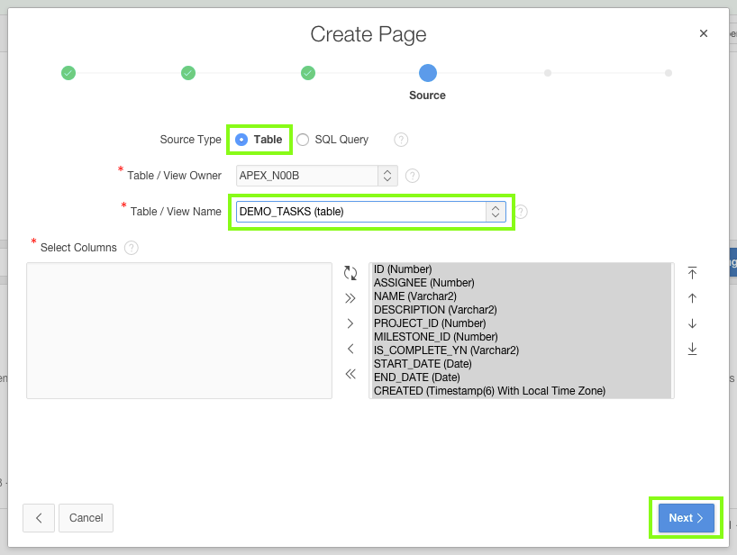Cancel the Create Page wizard
Viewport: 737px width, 555px height.
pos(86,518)
